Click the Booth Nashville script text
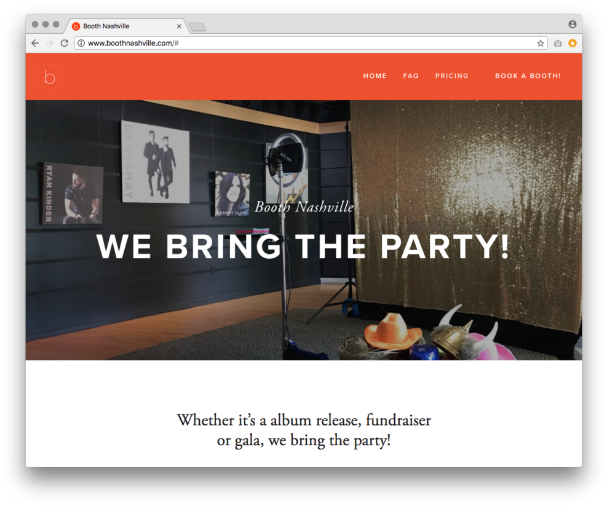This screenshot has height=506, width=607. (x=304, y=207)
